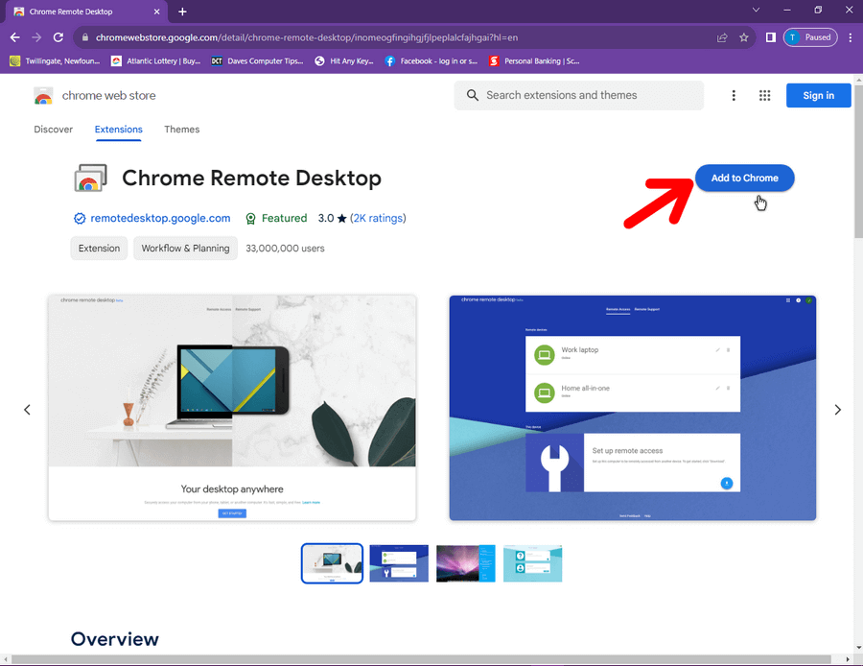Bookmark this page with the star icon
Screen dimensions: 863x666
coord(744,37)
